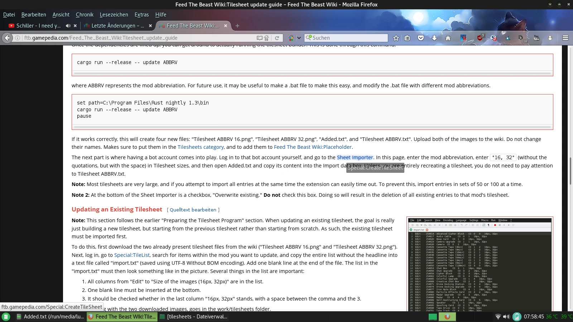Open the YouTube toolbar extension
The image size is (573, 322).
pos(536,38)
